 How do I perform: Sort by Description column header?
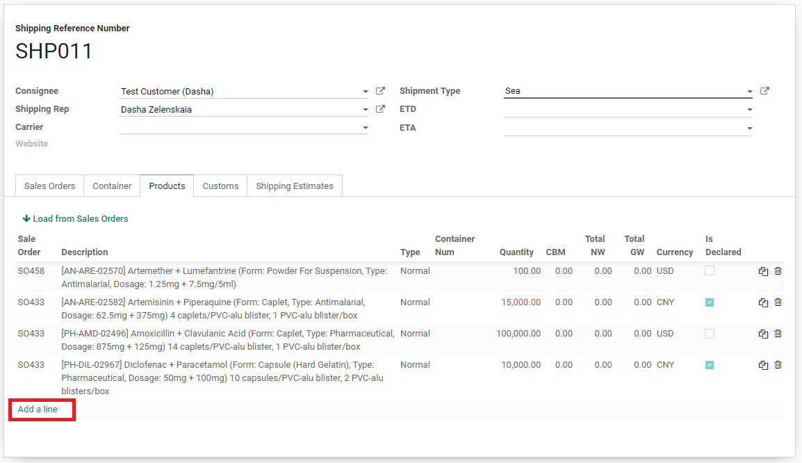84,252
